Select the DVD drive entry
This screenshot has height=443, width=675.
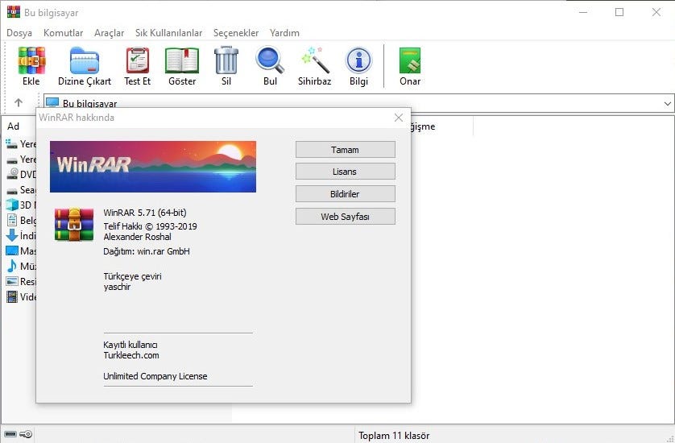coord(21,174)
